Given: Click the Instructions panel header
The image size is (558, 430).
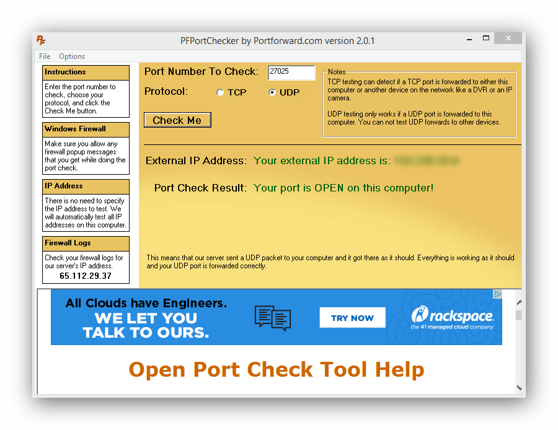Looking at the screenshot, I should pyautogui.click(x=86, y=72).
